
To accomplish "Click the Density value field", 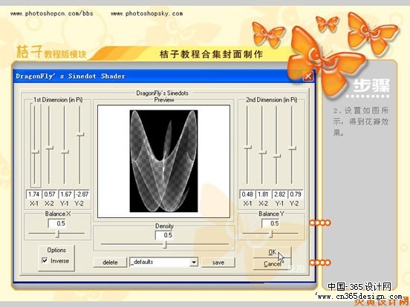I will [164, 235].
